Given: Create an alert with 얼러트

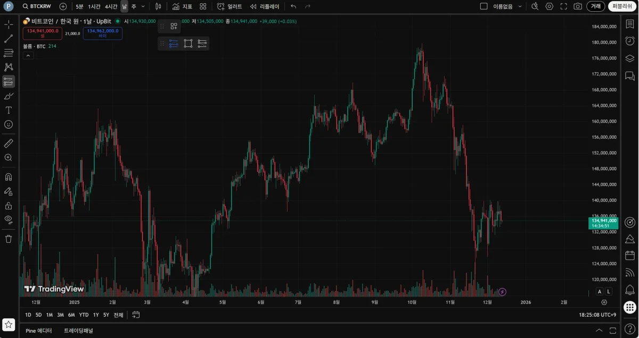Looking at the screenshot, I should click(x=230, y=6).
